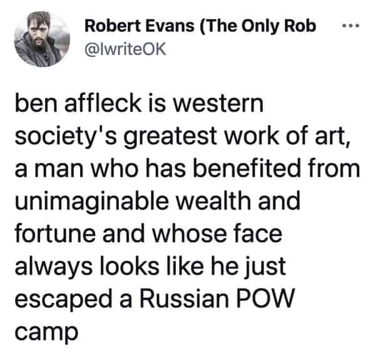Open the three-dot more options menu
Image resolution: width=375 pixels, height=356 pixels.
351,26
